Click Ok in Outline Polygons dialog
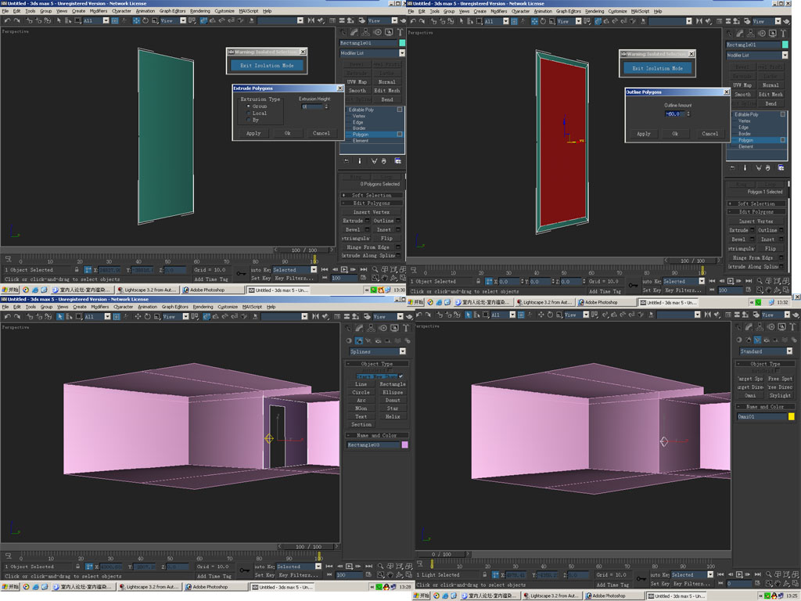Viewport: 801px width, 601px height. (675, 134)
